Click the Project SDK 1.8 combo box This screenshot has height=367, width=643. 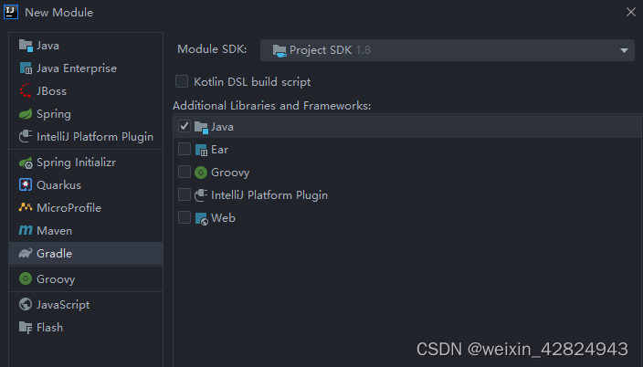448,50
